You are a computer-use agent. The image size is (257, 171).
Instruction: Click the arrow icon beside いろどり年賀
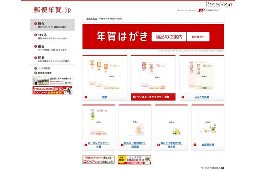coord(183,97)
